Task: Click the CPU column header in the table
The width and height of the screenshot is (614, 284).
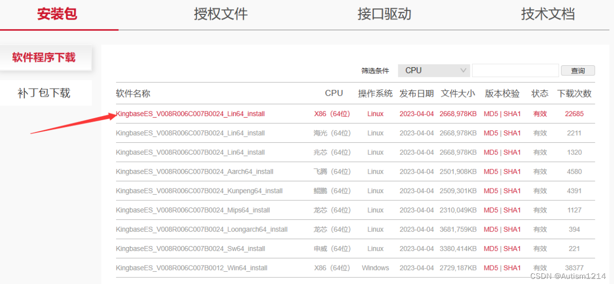Action: (334, 93)
